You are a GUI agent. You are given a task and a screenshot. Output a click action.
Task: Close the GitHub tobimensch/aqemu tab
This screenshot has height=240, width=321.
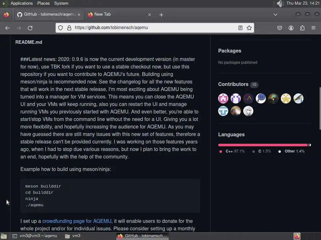point(79,15)
